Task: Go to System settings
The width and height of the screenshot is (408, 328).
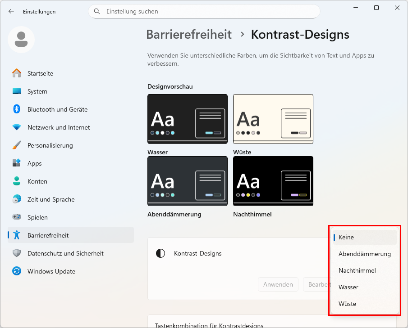Action: [x=71, y=91]
